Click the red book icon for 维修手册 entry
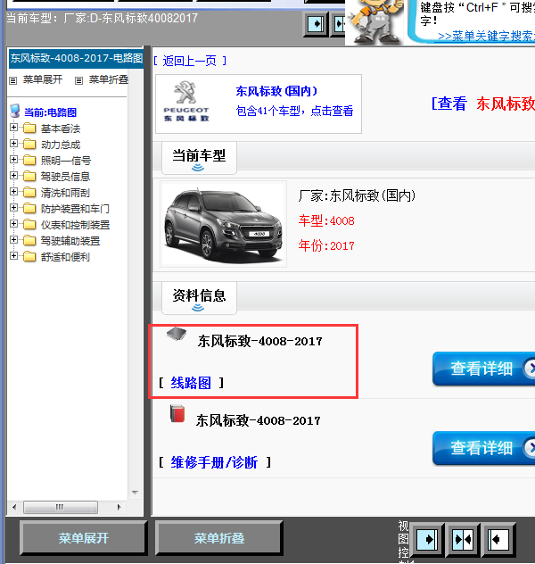The image size is (535, 564). [177, 414]
